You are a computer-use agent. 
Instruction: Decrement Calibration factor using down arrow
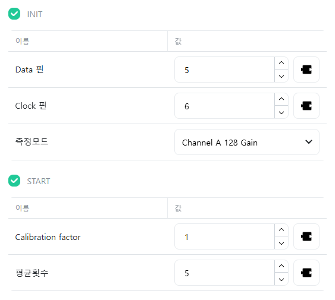pyautogui.click(x=281, y=243)
